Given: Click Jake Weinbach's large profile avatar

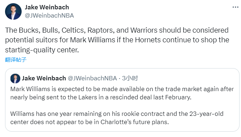Looking at the screenshot, I should 13,11.
